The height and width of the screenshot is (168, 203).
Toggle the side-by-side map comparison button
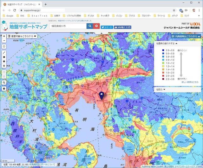click(4, 47)
